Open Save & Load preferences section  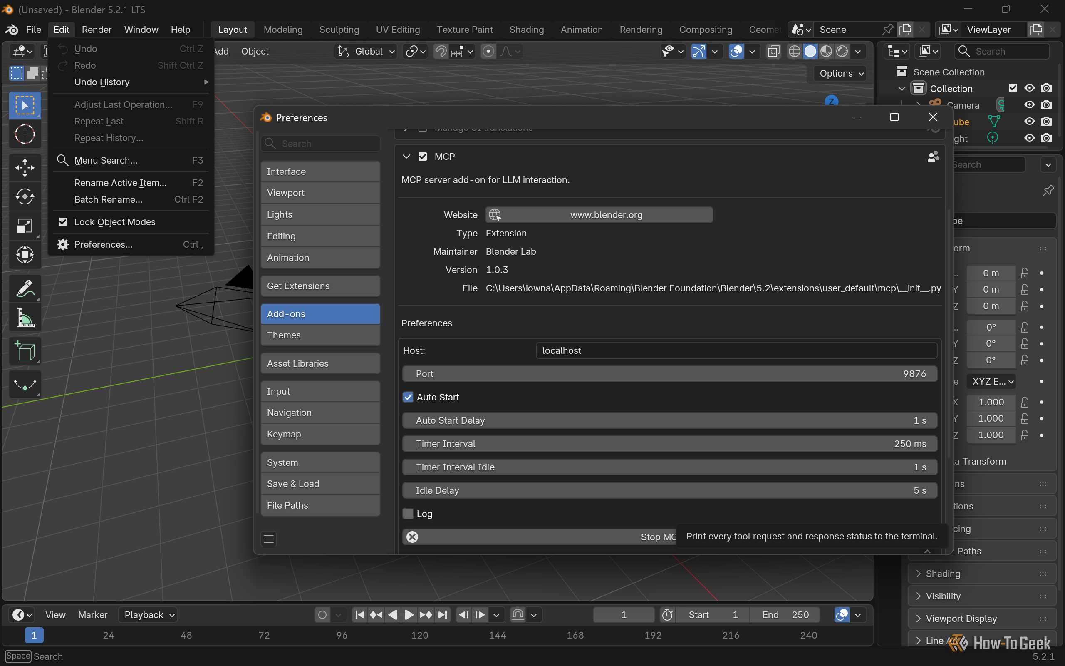pos(320,484)
